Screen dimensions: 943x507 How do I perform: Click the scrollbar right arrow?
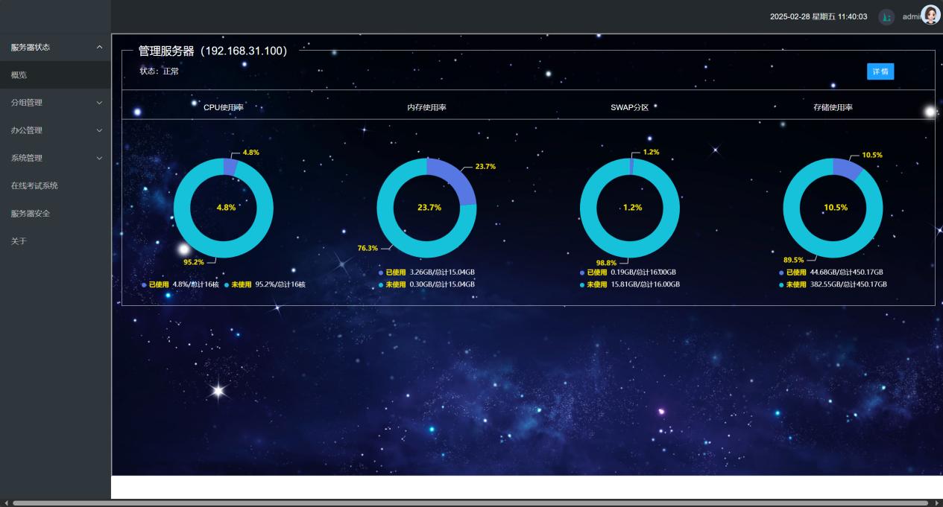tap(936, 503)
